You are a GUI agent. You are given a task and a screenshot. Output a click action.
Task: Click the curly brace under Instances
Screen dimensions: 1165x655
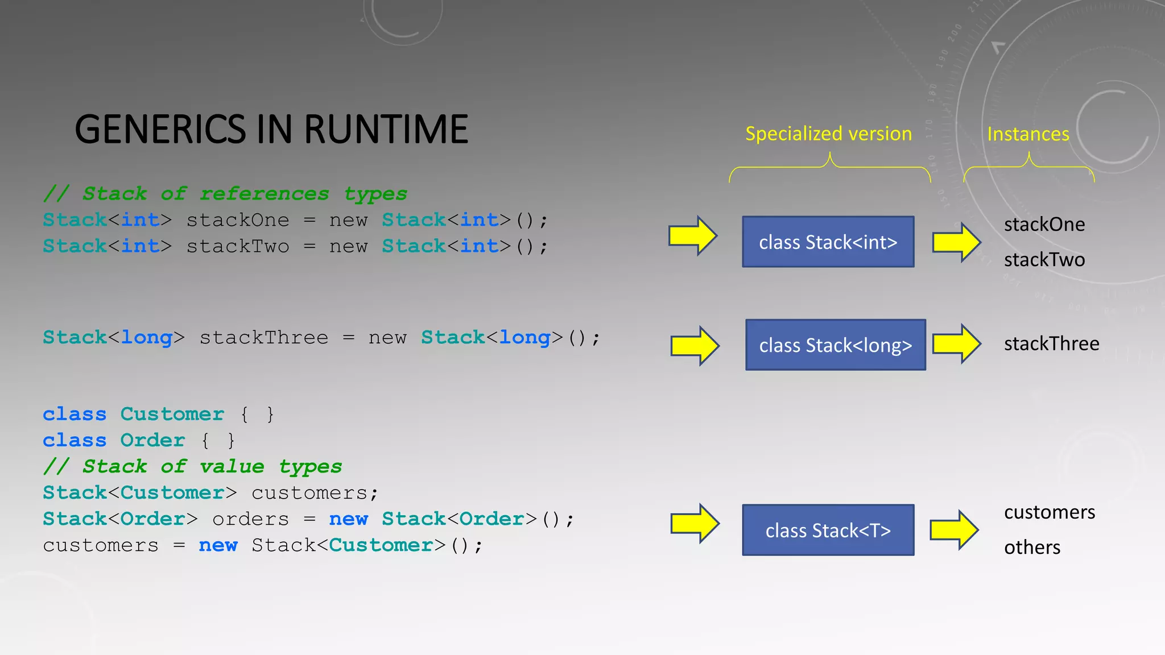(x=1028, y=167)
